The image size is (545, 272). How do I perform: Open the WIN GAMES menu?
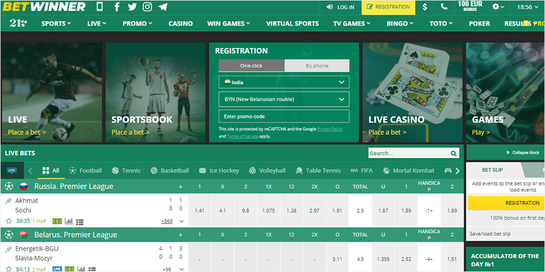229,23
